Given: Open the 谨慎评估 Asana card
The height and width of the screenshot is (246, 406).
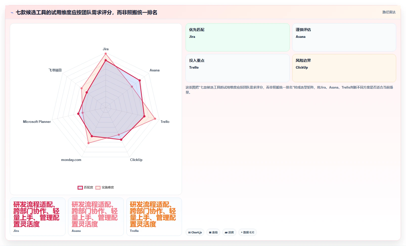Looking at the screenshot, I should tap(344, 37).
